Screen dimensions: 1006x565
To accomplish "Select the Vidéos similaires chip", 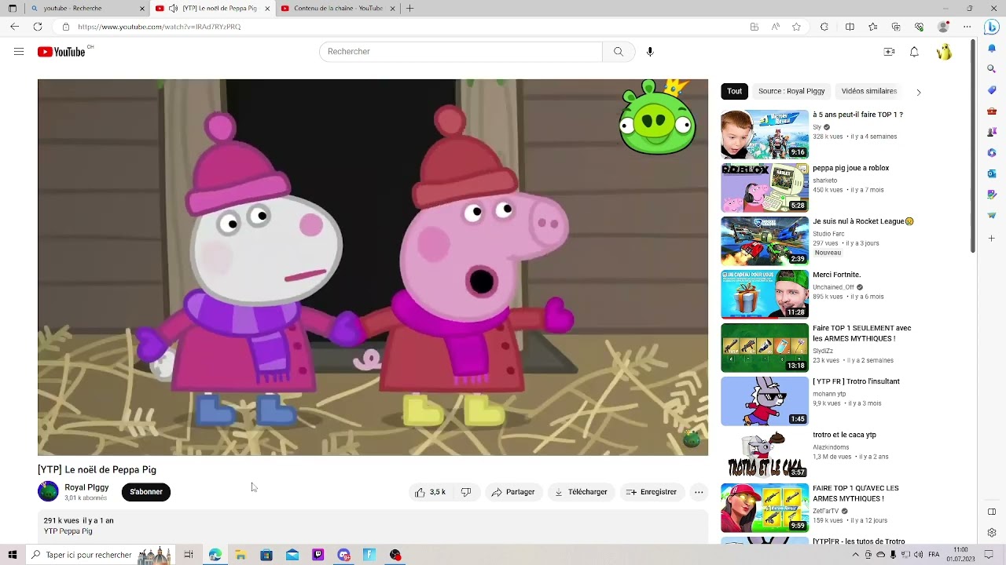I will pos(869,91).
